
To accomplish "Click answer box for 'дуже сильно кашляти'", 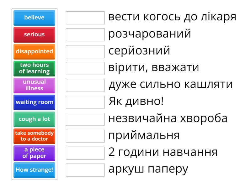I will coord(85,86).
